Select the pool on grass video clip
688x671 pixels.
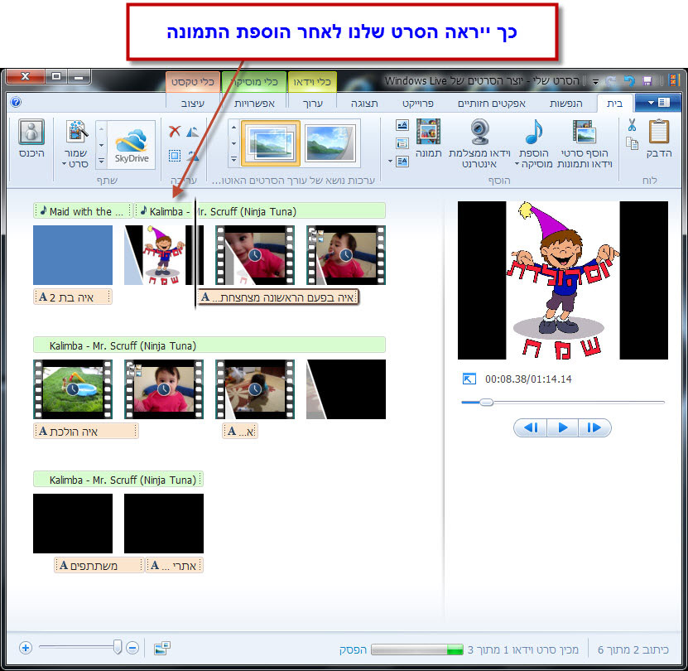coord(73,389)
